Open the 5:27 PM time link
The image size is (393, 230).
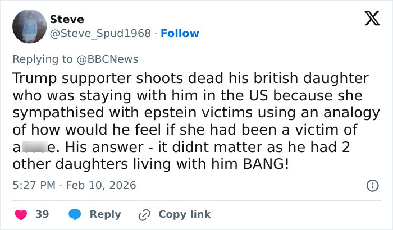(33, 185)
